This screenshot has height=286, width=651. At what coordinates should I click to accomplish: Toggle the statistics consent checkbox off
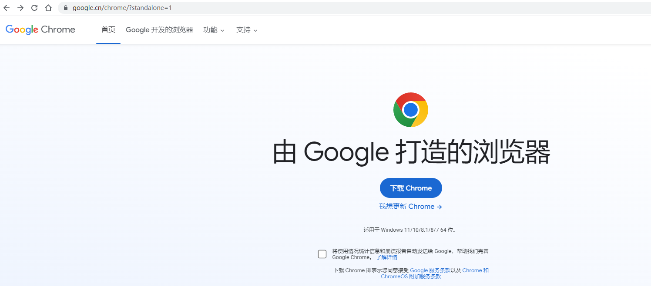(x=322, y=254)
